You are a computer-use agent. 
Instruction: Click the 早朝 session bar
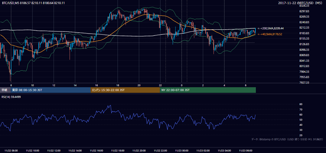coord(5,90)
